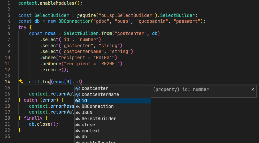
Task: Select the costcenter property suggestion
Action: point(113,88)
